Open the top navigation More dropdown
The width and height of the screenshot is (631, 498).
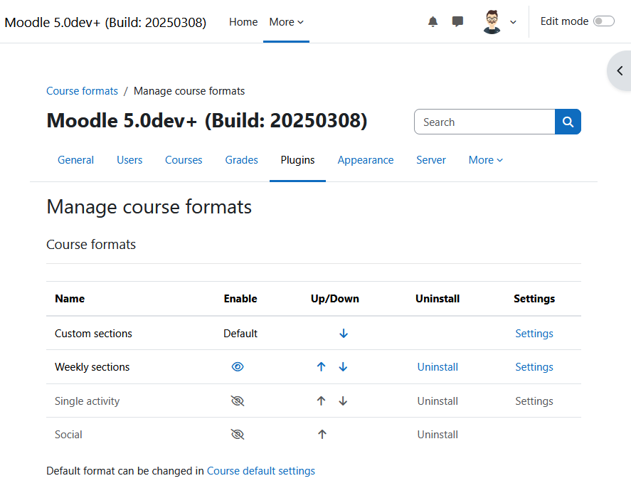pos(286,22)
